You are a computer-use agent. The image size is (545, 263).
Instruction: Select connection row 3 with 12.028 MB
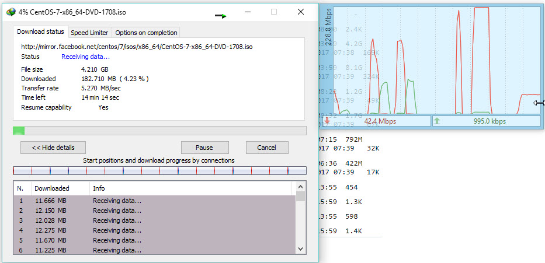pos(155,220)
